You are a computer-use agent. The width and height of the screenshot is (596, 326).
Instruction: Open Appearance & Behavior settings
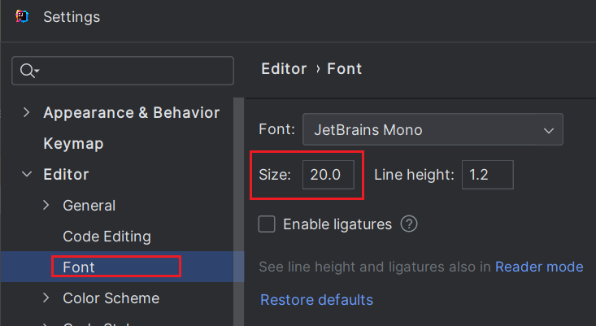click(131, 112)
